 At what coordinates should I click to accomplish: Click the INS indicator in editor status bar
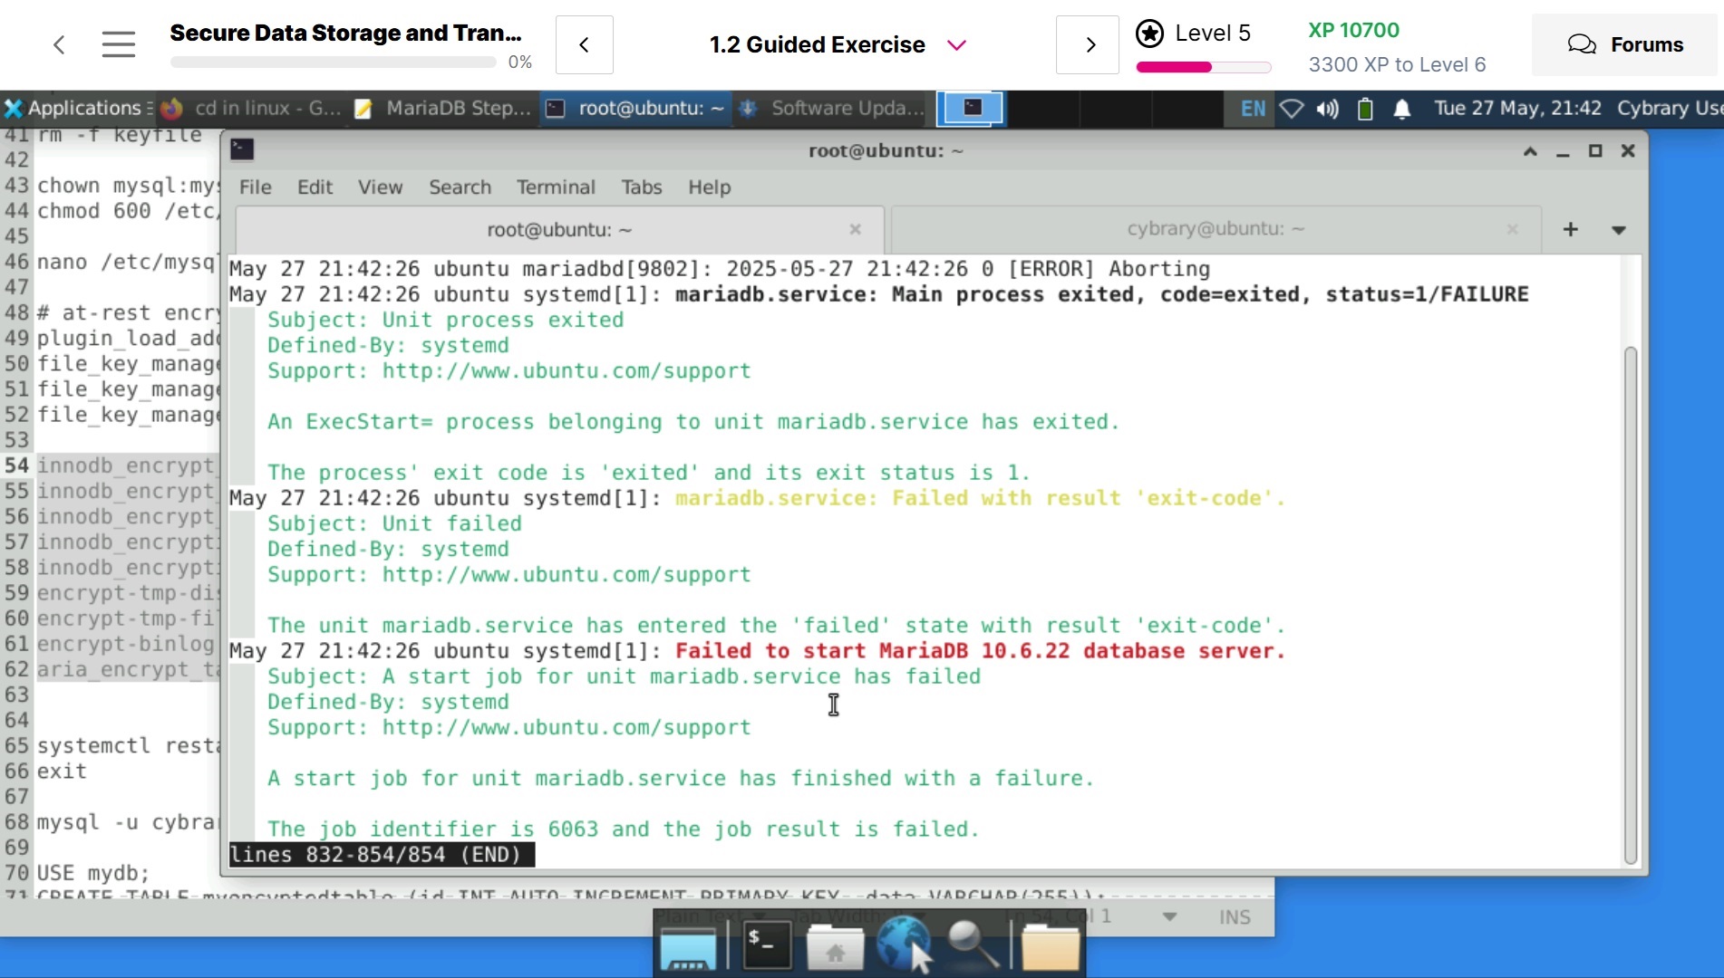pos(1235,917)
